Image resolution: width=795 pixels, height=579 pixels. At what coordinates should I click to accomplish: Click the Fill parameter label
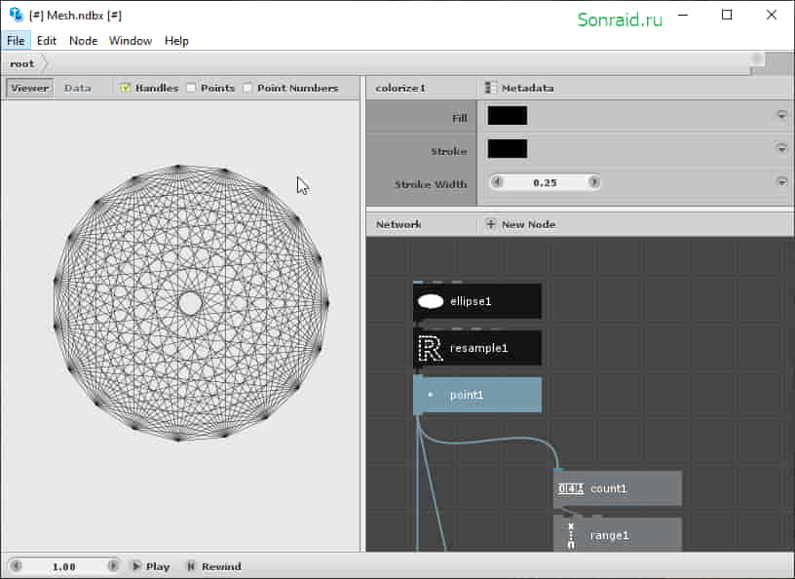[459, 118]
